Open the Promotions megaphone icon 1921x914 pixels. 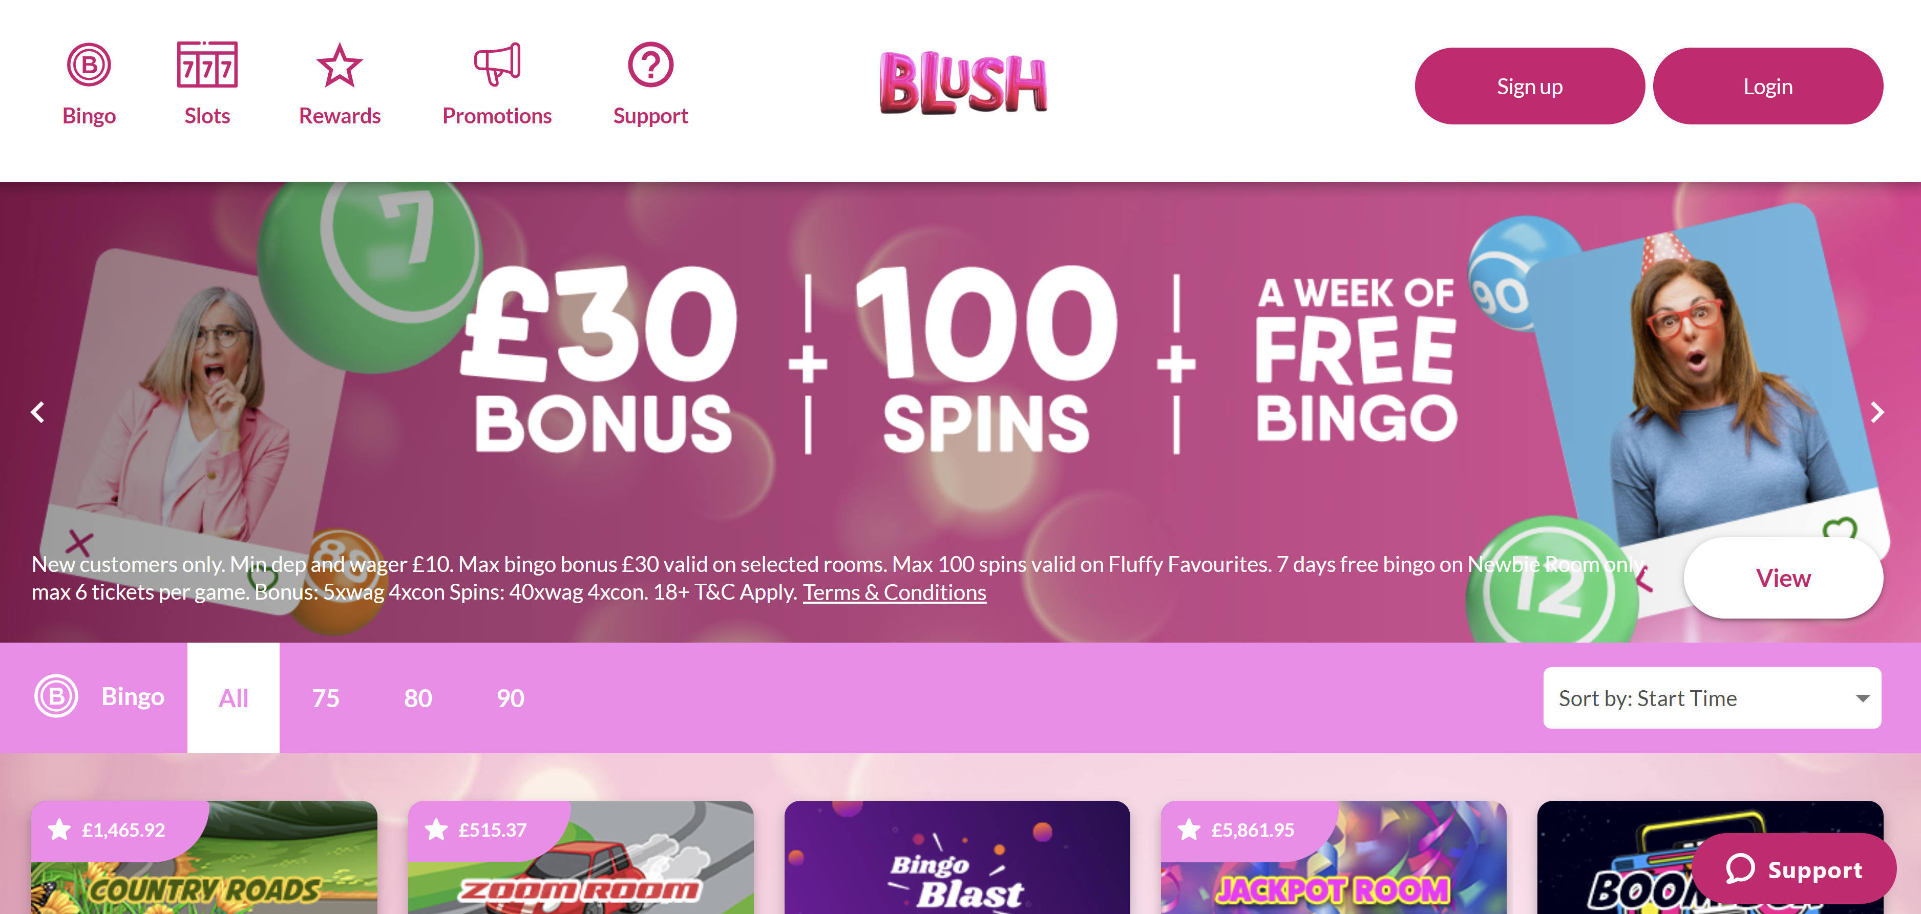497,65
